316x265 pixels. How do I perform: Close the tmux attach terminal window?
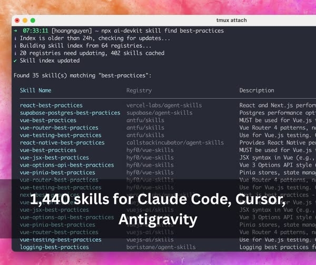[x=17, y=21]
